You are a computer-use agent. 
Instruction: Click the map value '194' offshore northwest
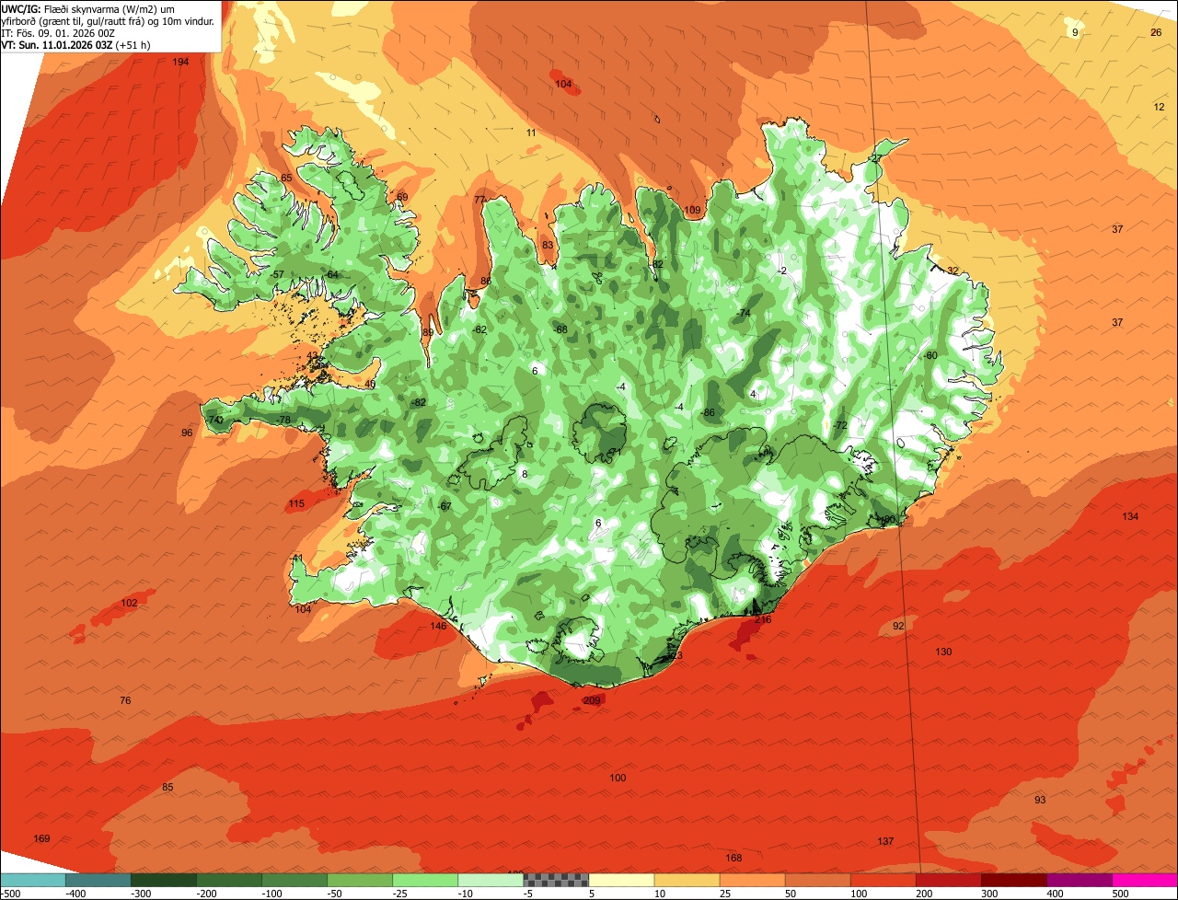pyautogui.click(x=180, y=62)
